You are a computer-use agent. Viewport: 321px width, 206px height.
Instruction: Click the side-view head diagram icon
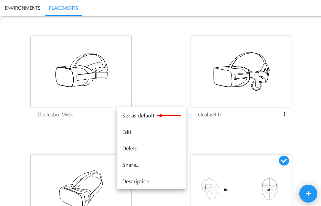coord(210,189)
